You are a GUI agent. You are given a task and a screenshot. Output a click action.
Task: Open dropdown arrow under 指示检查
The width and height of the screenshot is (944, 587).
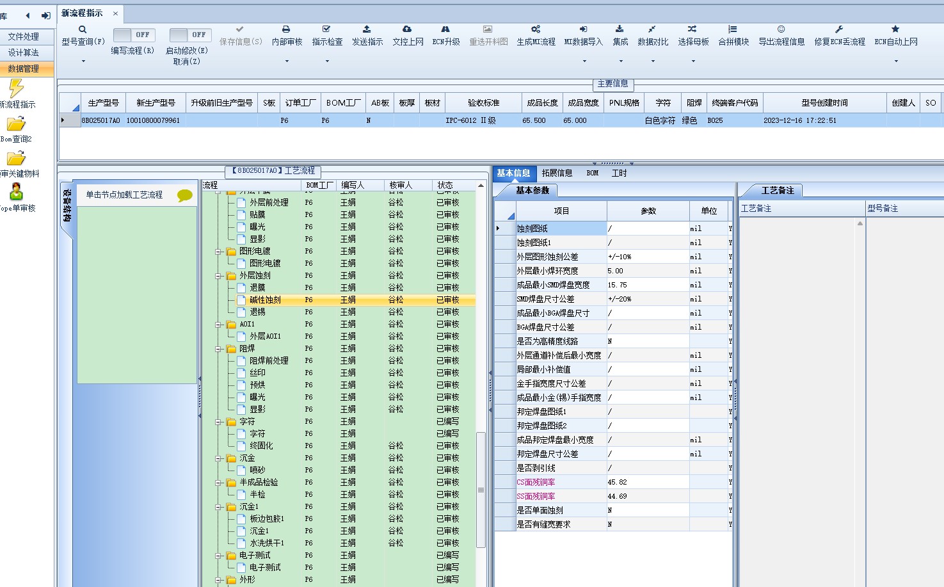327,61
